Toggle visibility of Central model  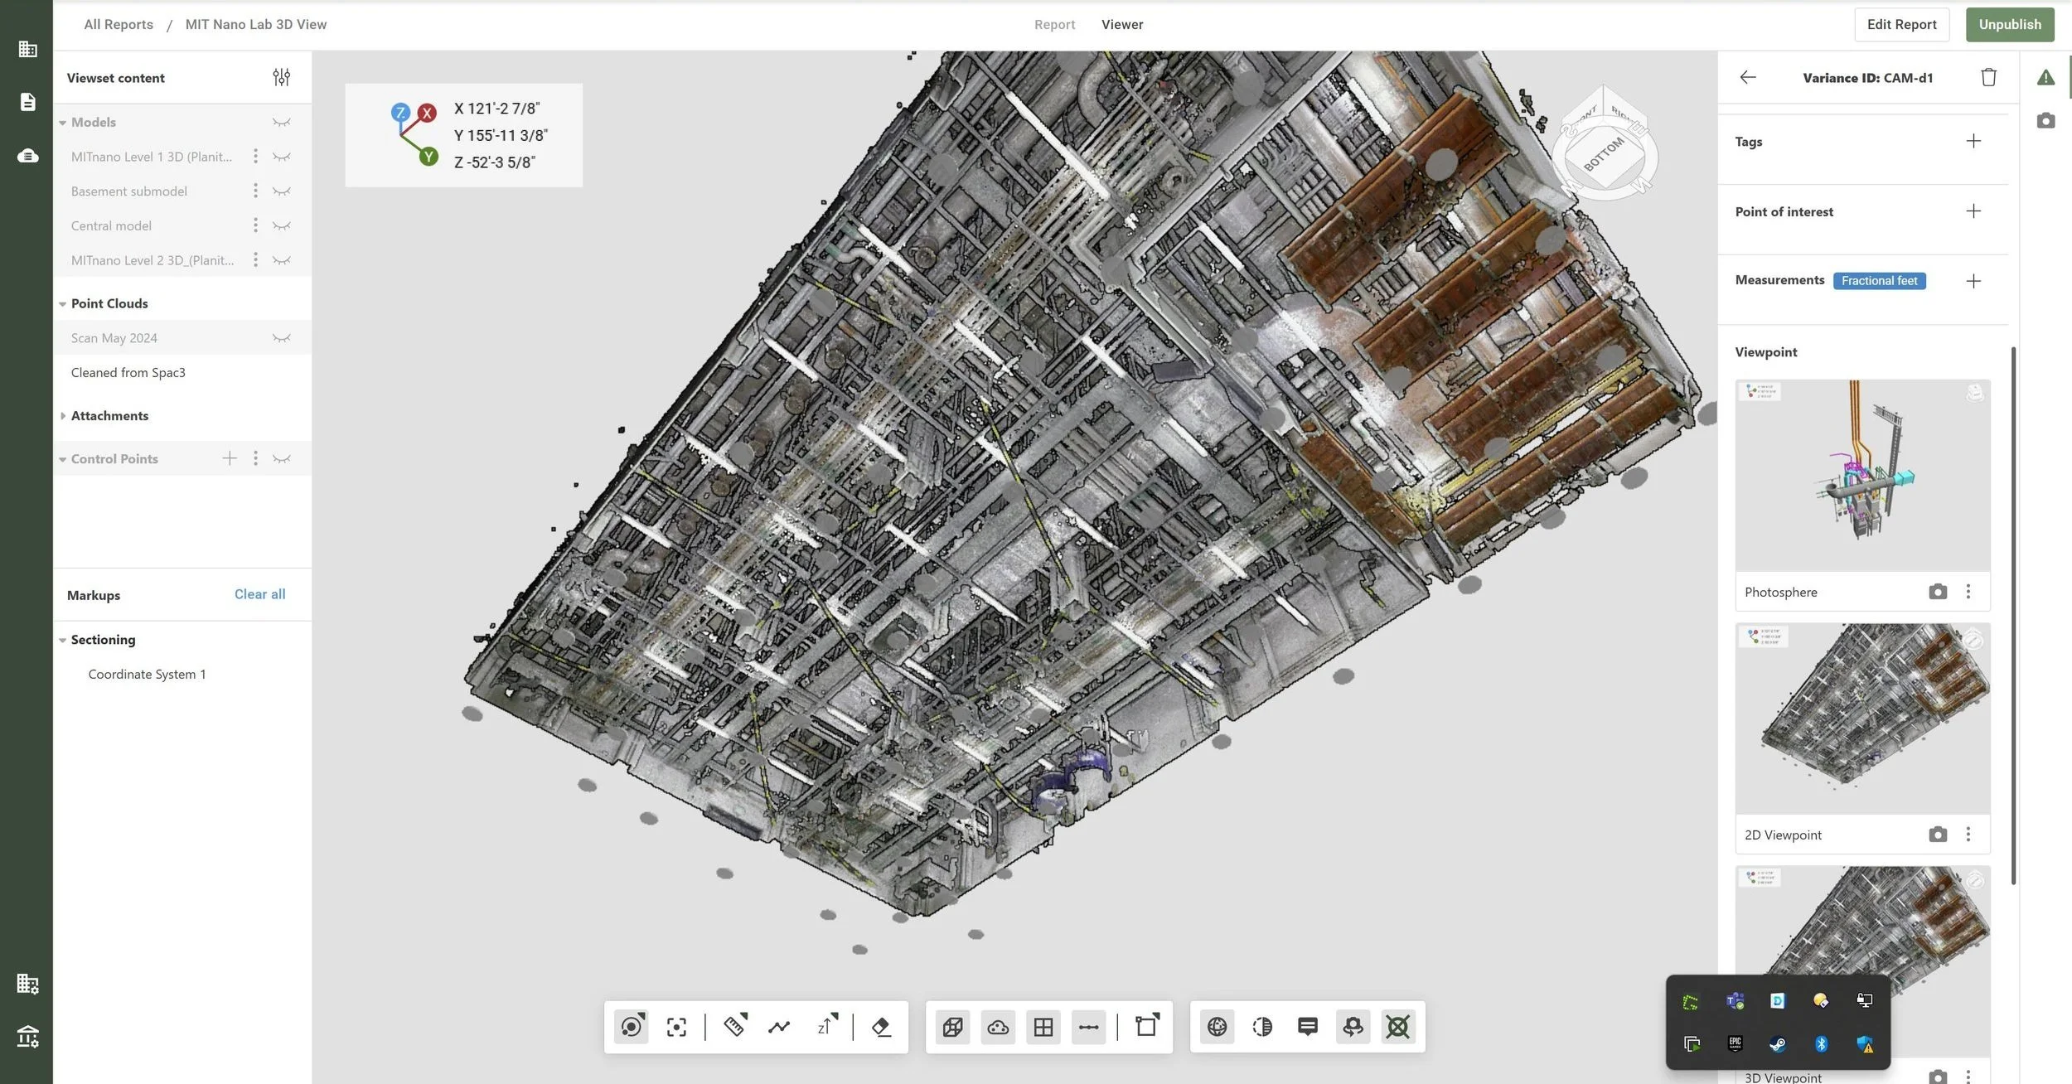(282, 225)
